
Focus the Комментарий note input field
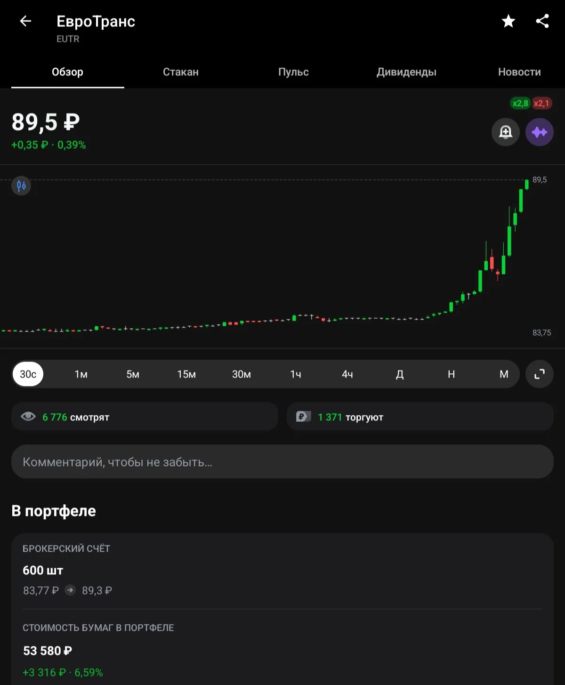[282, 462]
